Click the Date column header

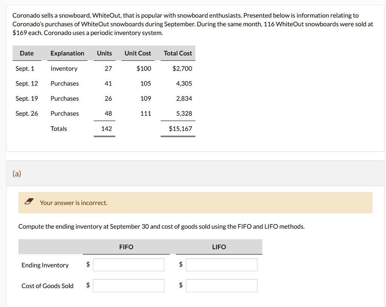(x=26, y=53)
